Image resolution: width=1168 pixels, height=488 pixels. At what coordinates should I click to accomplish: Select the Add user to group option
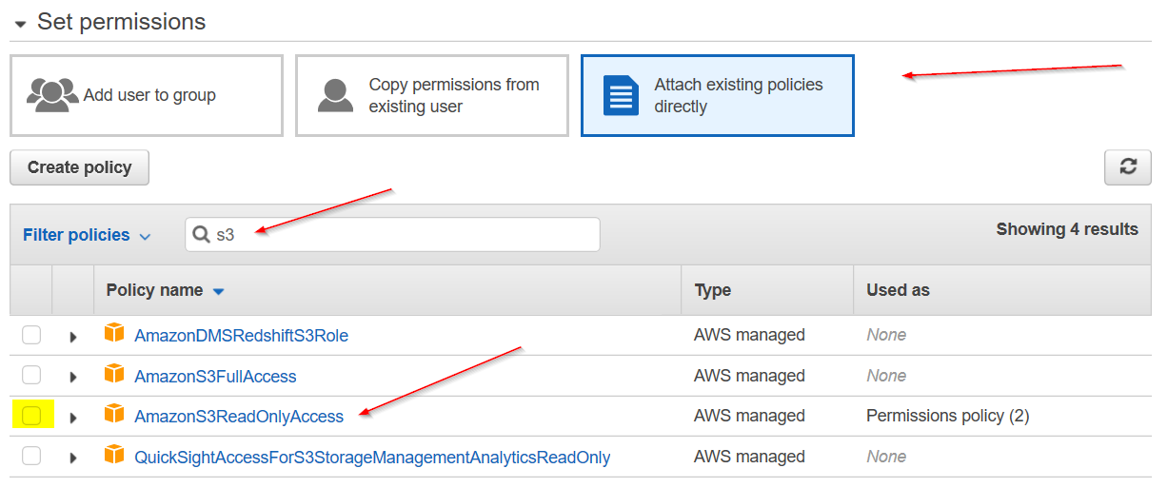(147, 95)
